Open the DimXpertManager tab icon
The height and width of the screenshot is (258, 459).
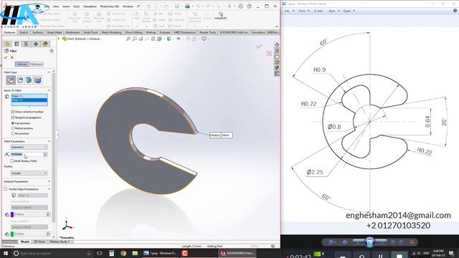point(36,44)
